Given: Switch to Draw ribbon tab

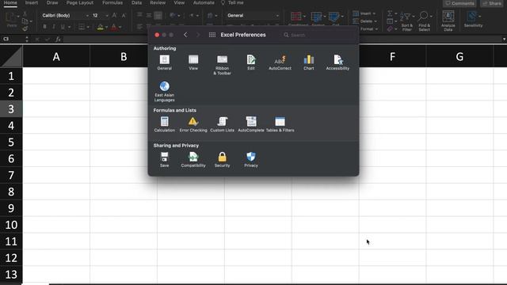Looking at the screenshot, I should point(52,2).
